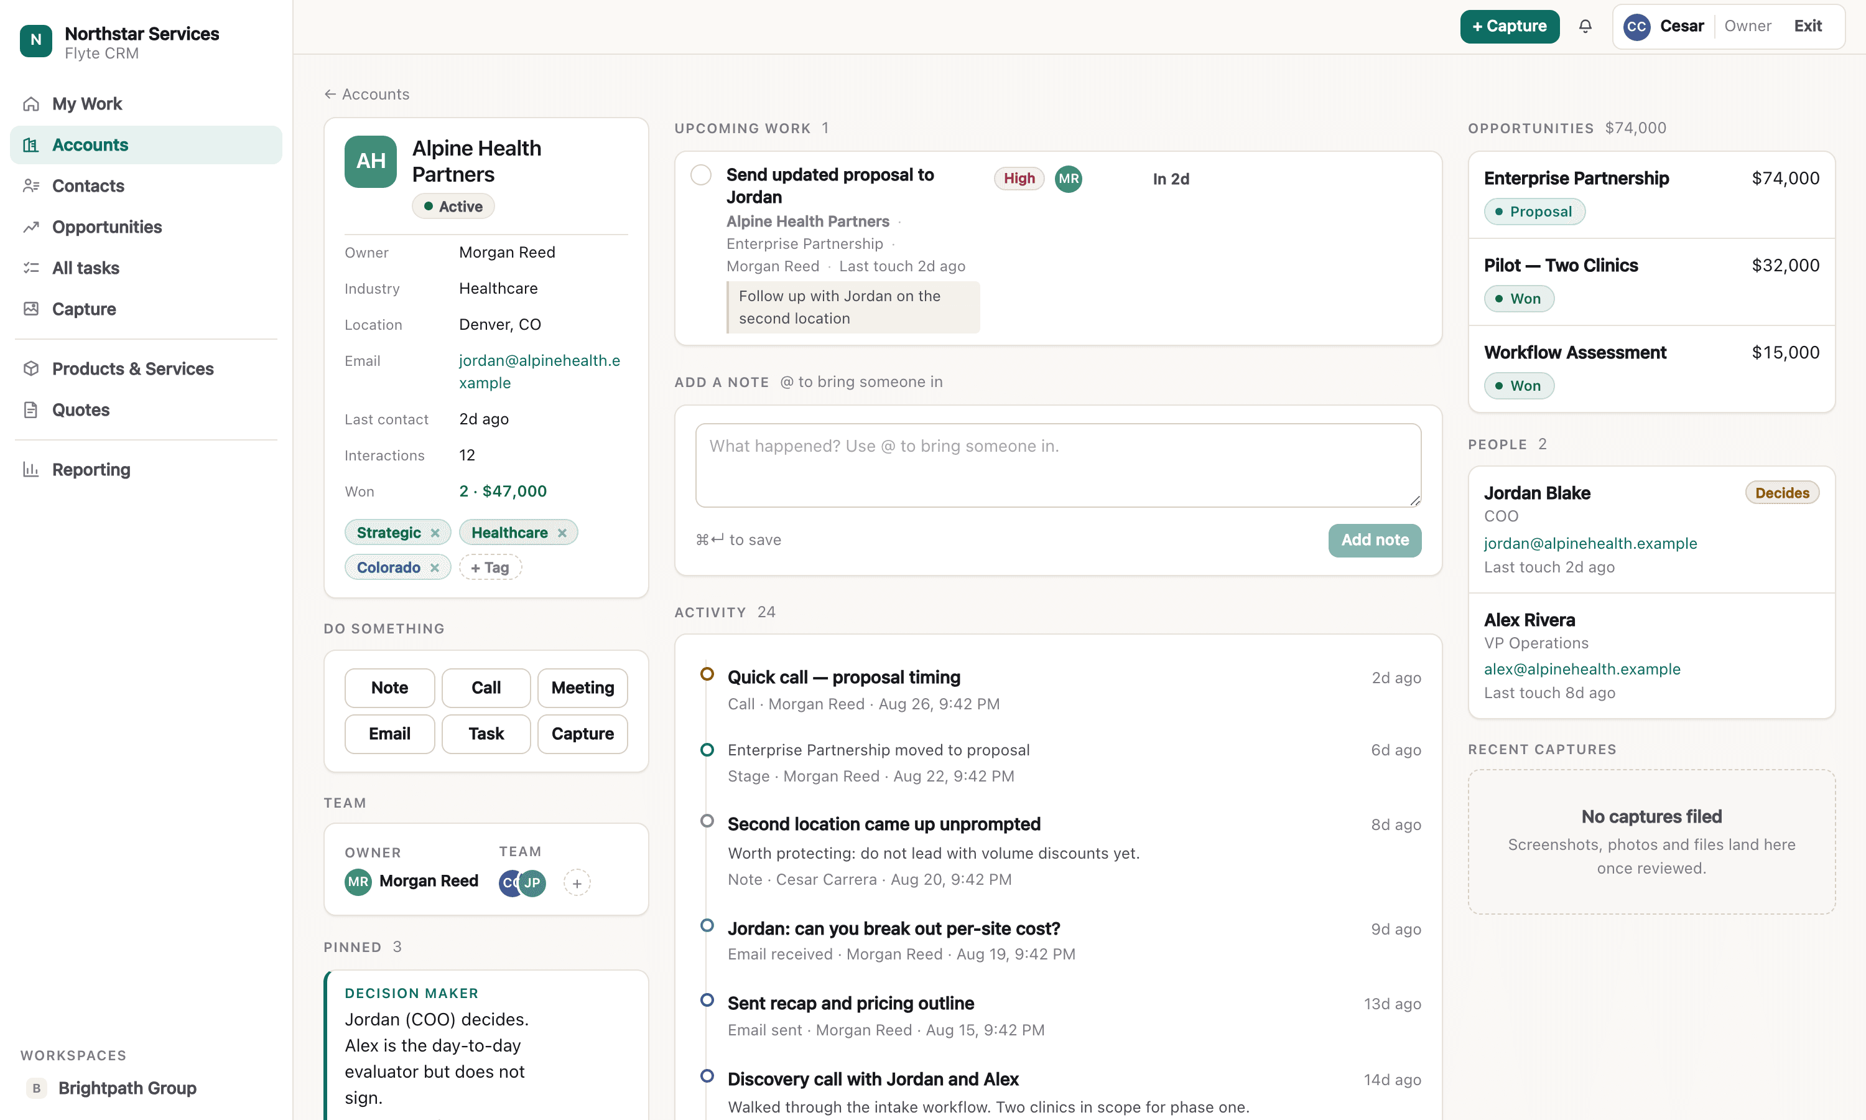Open 'Sent recap and pricing outline' activity
The width and height of the screenshot is (1866, 1120).
(850, 1004)
